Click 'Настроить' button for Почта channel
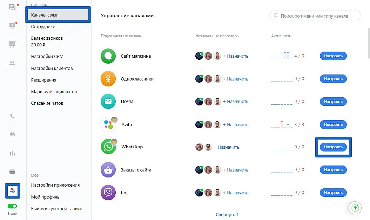Image resolution: width=370 pixels, height=220 pixels. point(333,102)
